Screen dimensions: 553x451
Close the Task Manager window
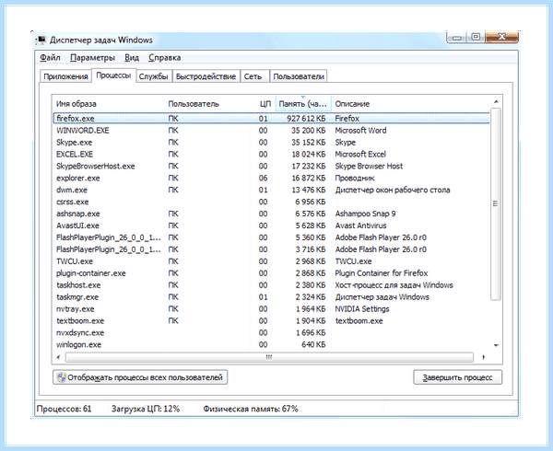(x=501, y=38)
